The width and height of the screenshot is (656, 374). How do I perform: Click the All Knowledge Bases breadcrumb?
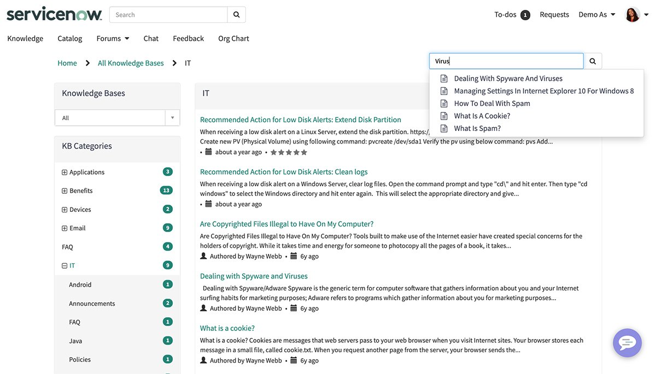point(131,63)
